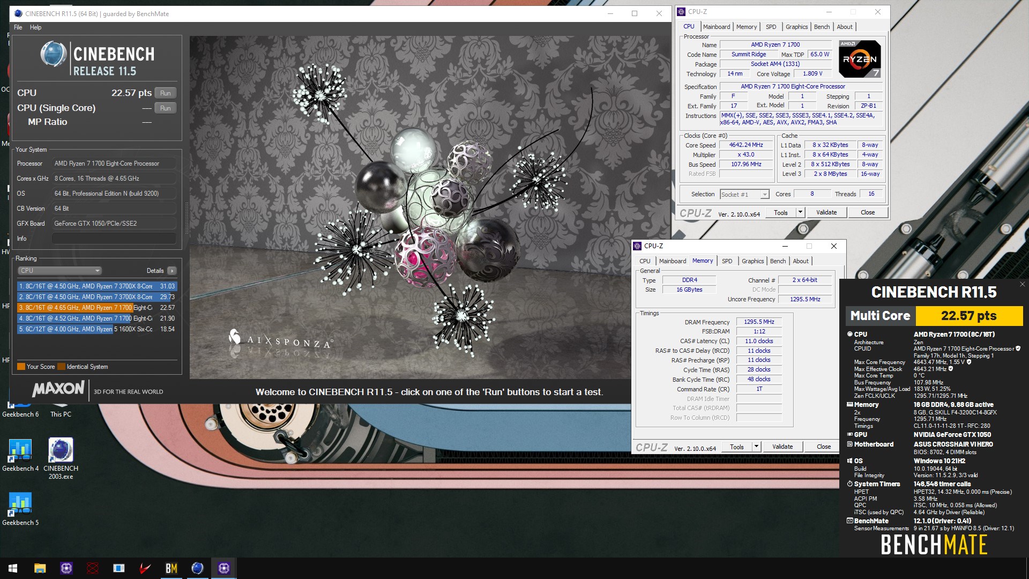Click Tools button in top CPU-Z window
1029x579 pixels.
pos(781,212)
